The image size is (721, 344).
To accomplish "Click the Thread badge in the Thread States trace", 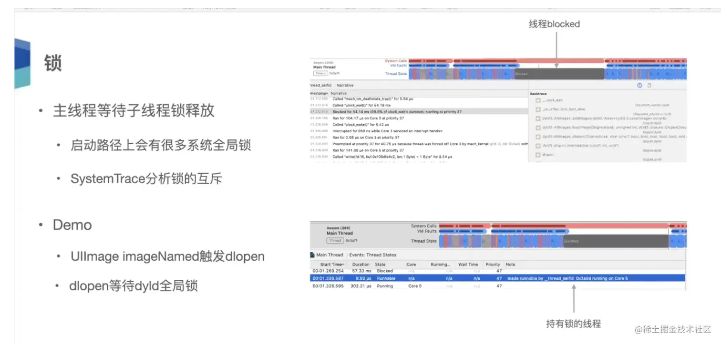I will click(335, 241).
